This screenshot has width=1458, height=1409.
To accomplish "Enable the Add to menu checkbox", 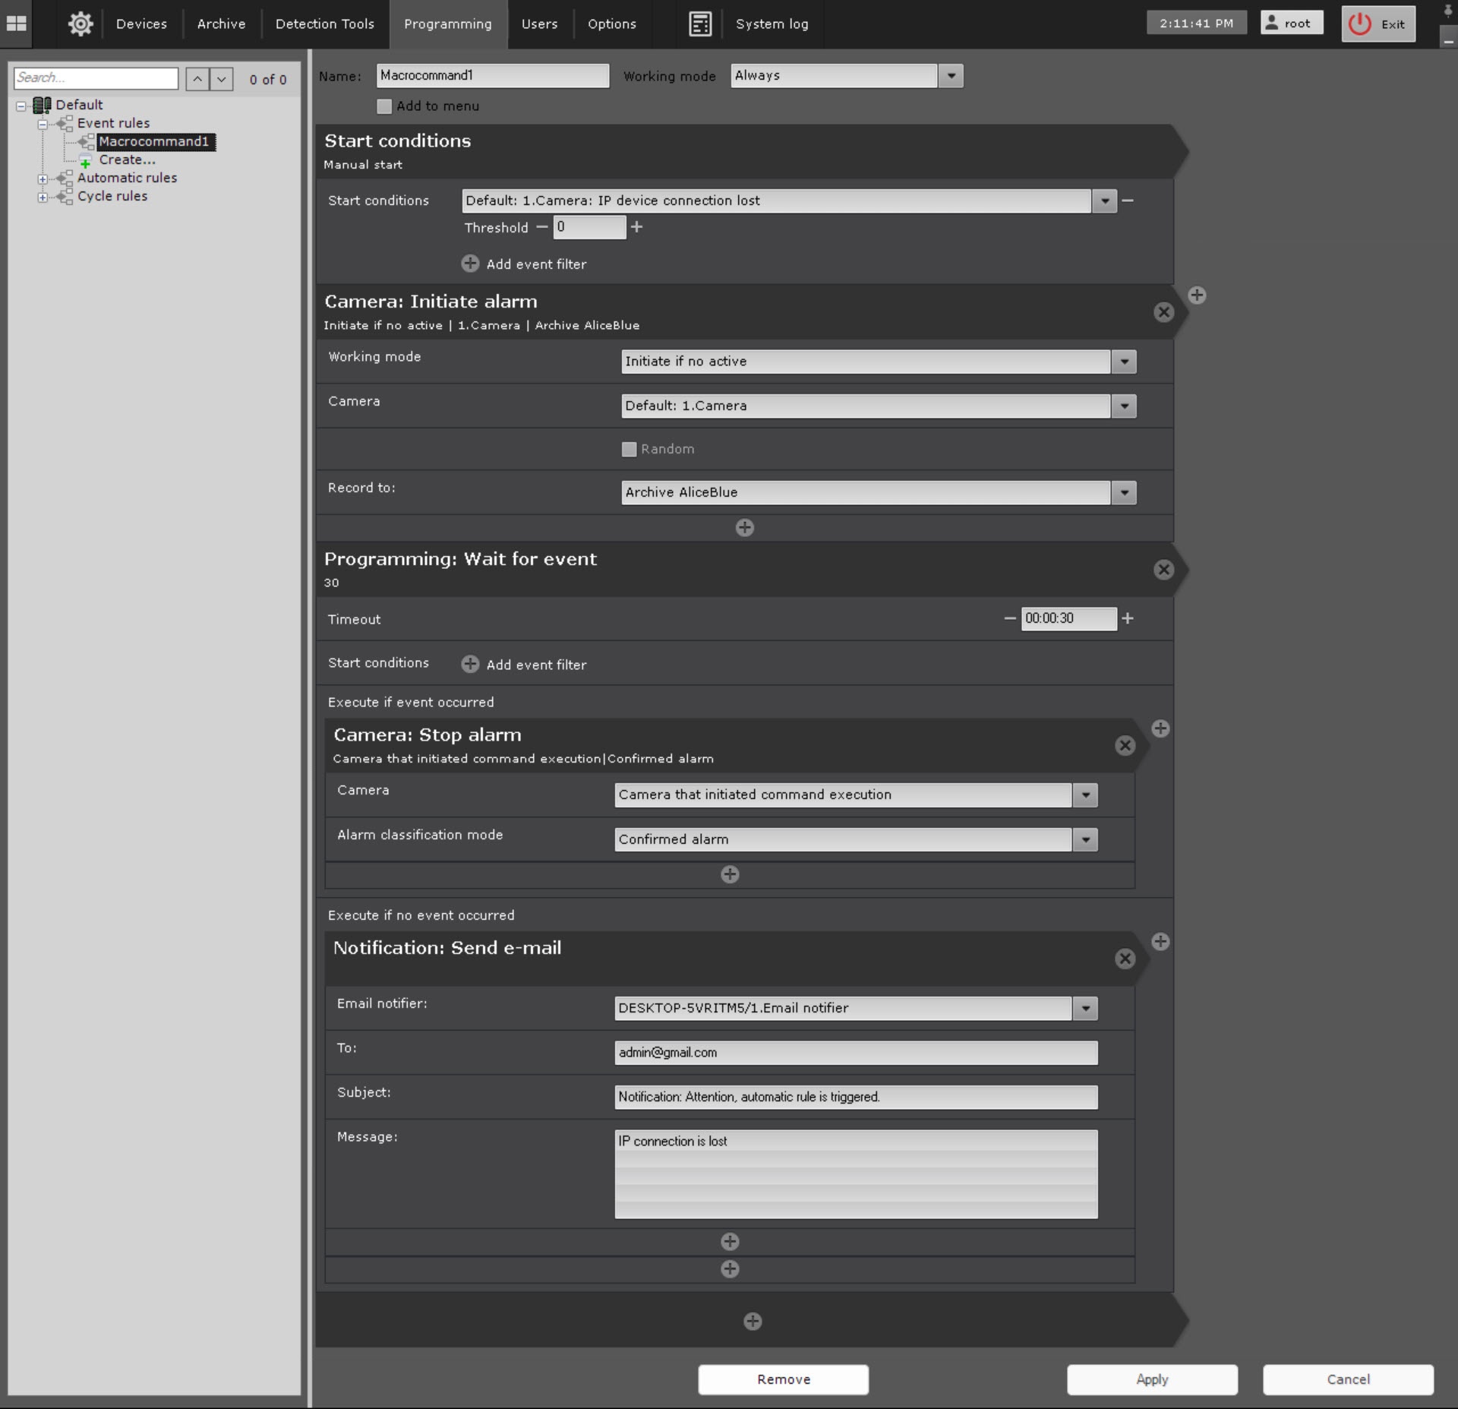I will 384,106.
